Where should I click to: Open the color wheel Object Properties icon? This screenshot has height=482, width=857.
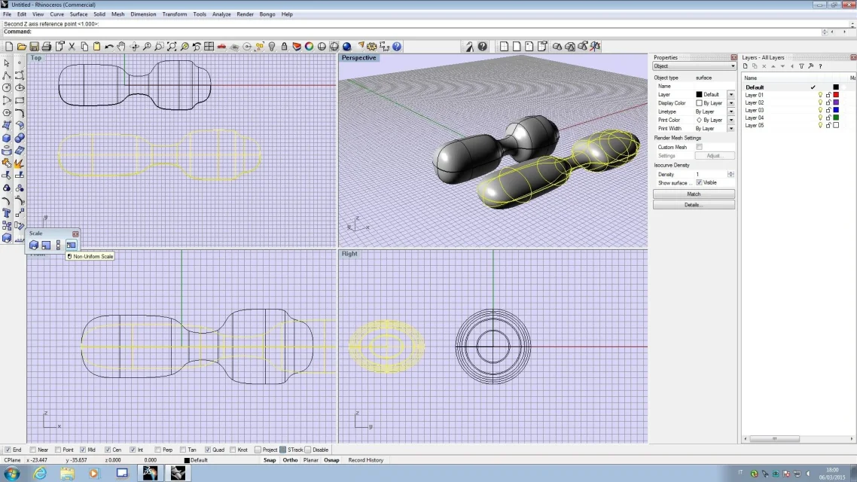310,47
